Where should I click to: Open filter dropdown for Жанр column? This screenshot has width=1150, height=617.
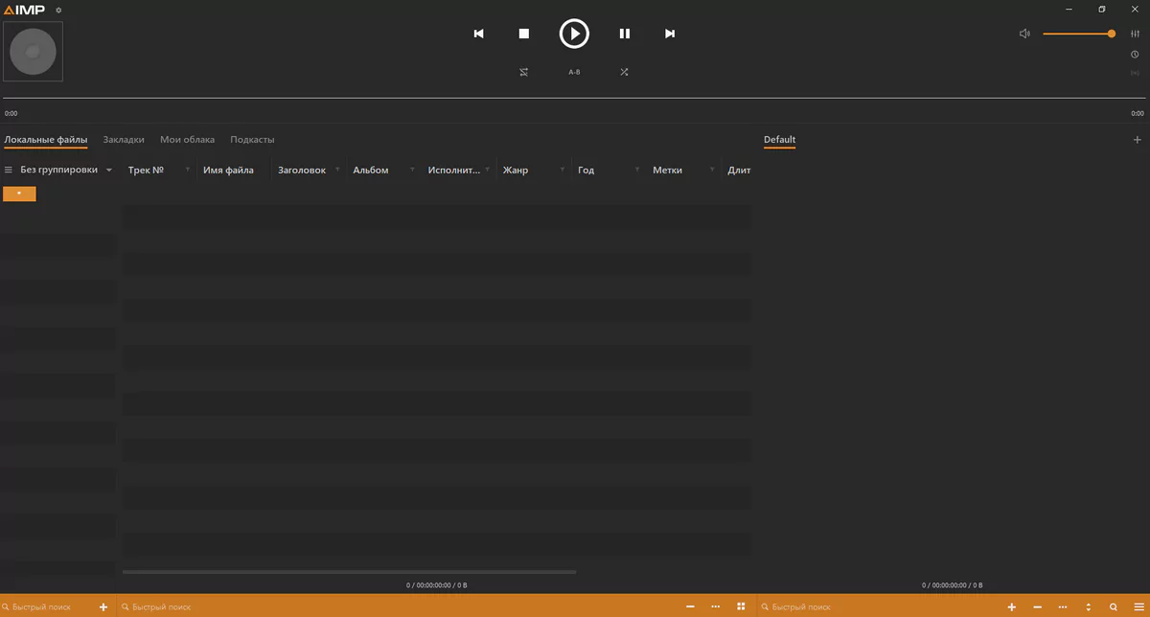(x=563, y=171)
